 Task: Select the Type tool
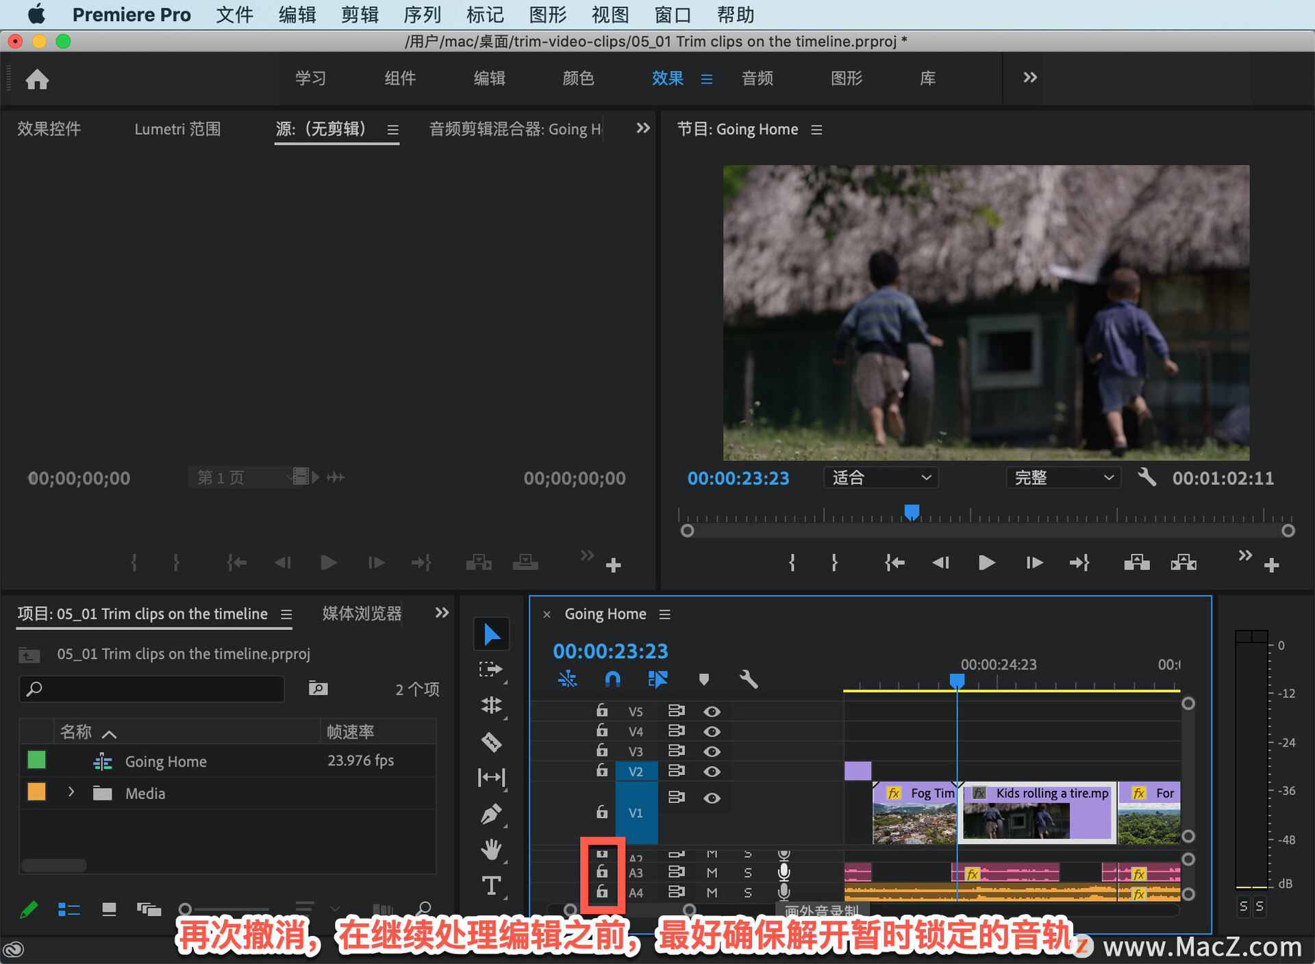coord(491,886)
